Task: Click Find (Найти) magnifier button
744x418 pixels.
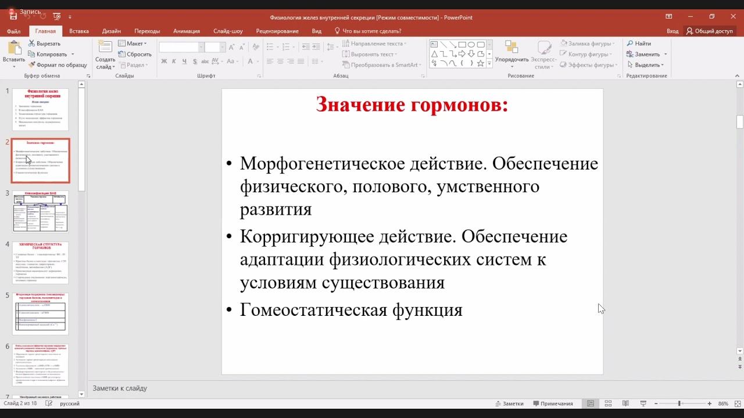Action: tap(639, 44)
